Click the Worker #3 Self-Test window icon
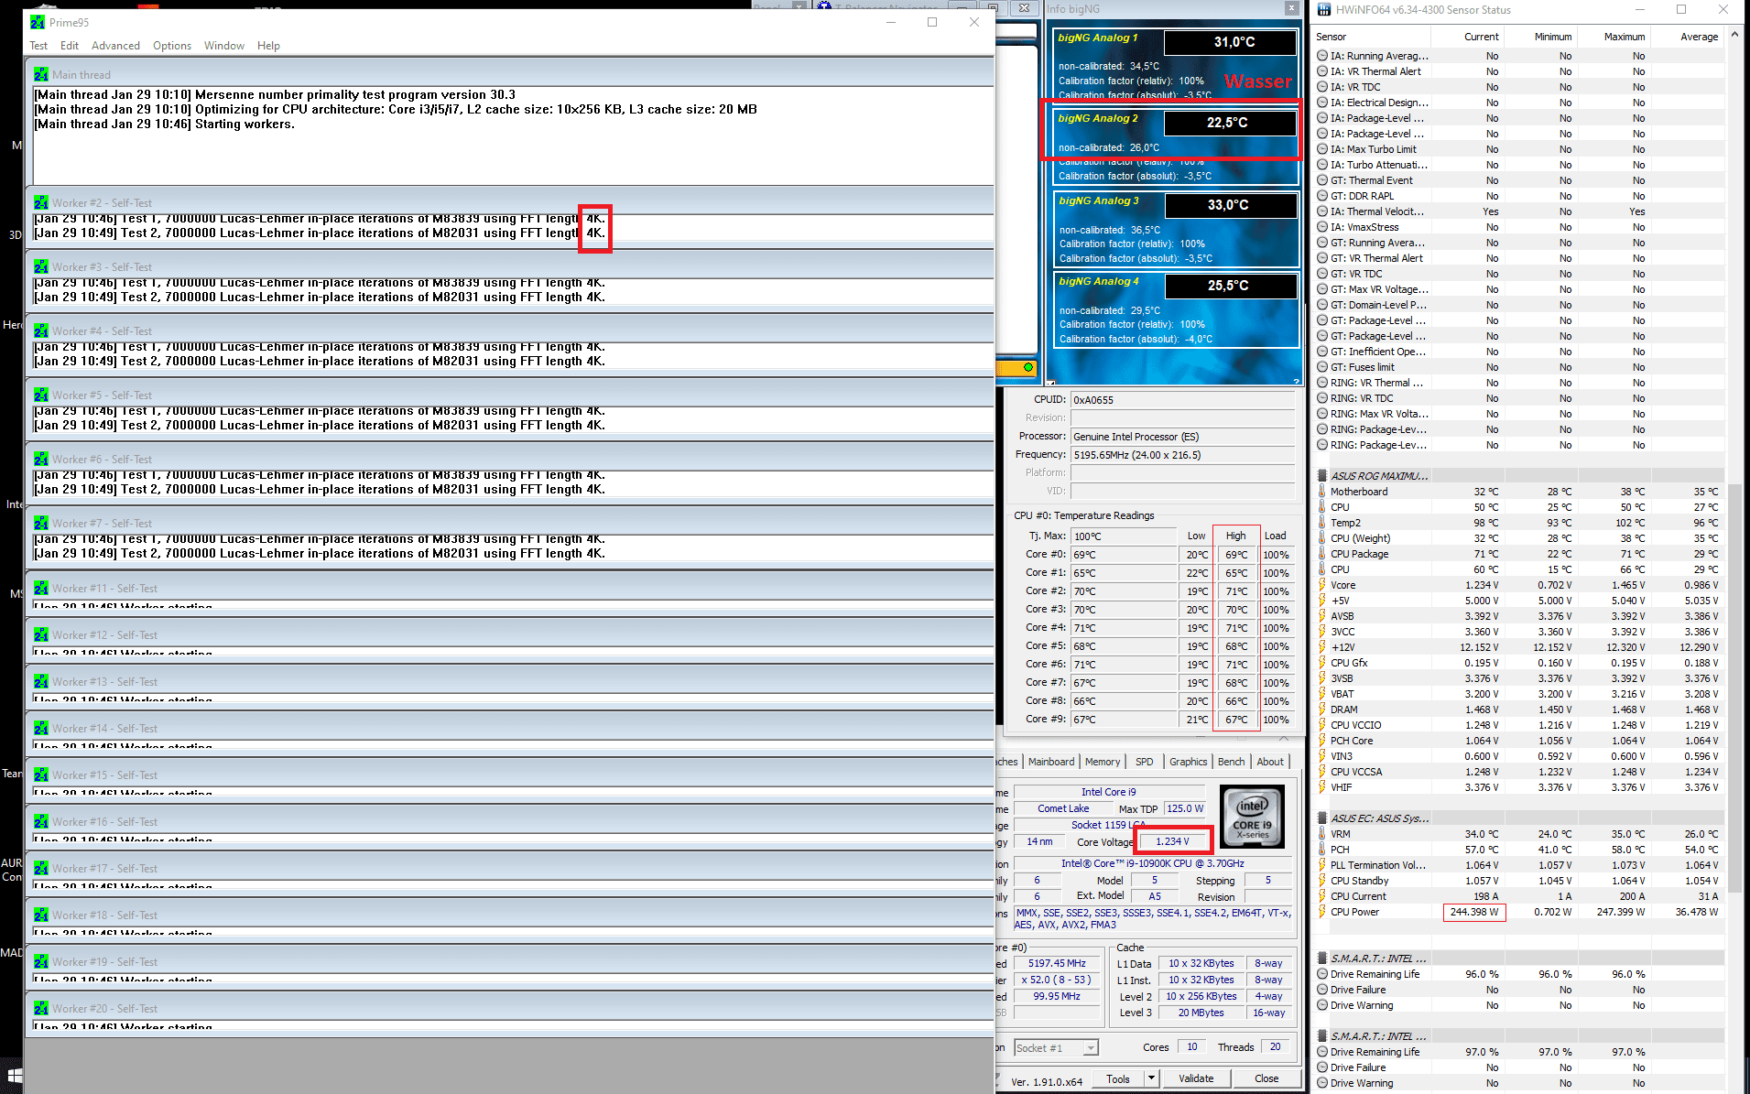 pos(41,267)
